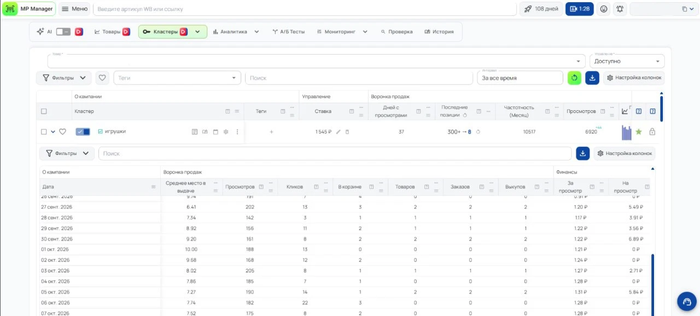
Task: Open the Проверка tab
Action: point(396,32)
